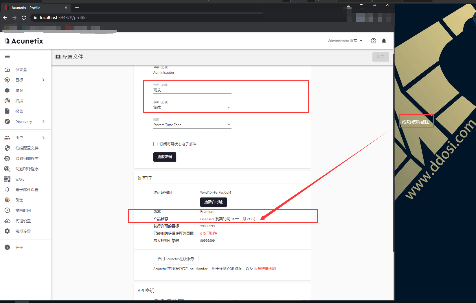Open the 恶意链接检测 link
The height and width of the screenshot is (303, 476).
pyautogui.click(x=264, y=269)
